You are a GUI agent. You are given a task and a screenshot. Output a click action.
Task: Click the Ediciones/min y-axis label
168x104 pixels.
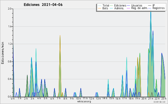click(x=3, y=53)
